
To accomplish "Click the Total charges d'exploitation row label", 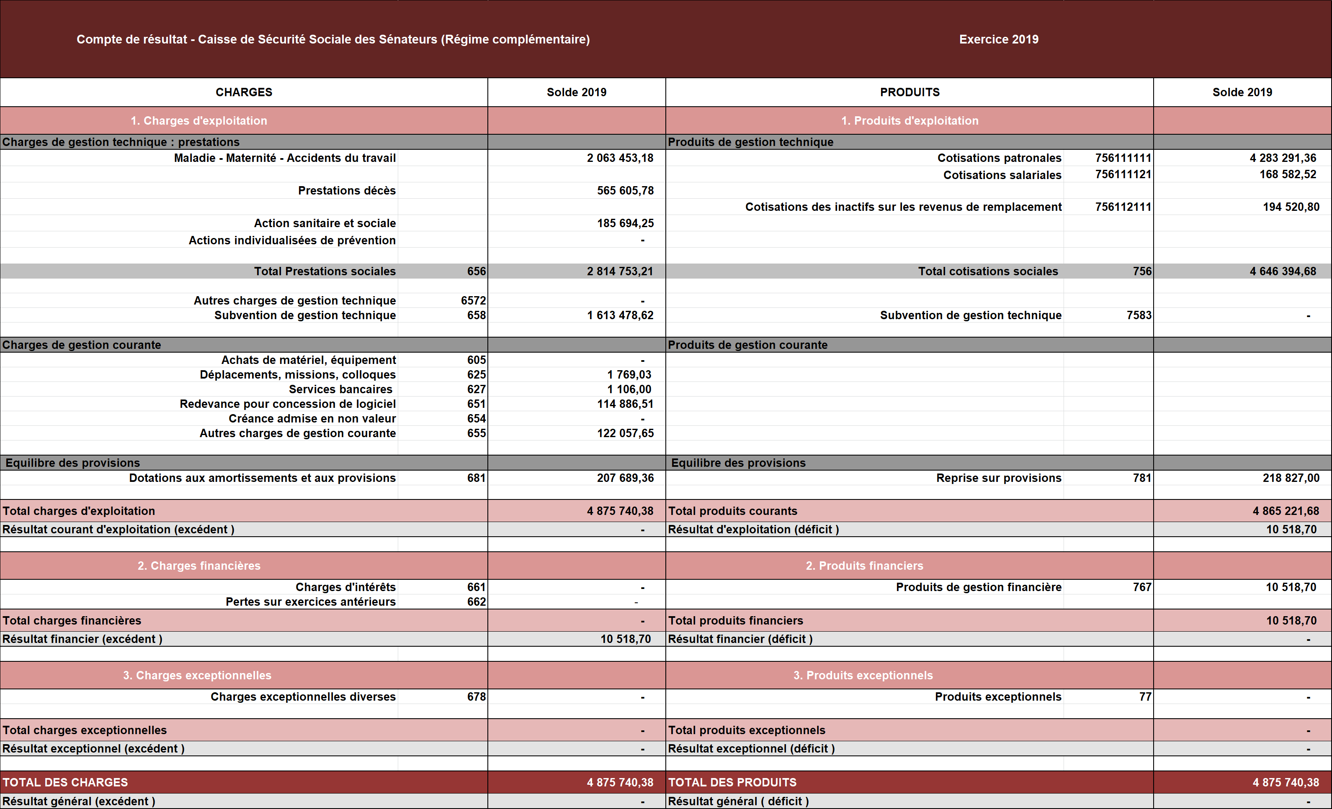I will (x=79, y=511).
